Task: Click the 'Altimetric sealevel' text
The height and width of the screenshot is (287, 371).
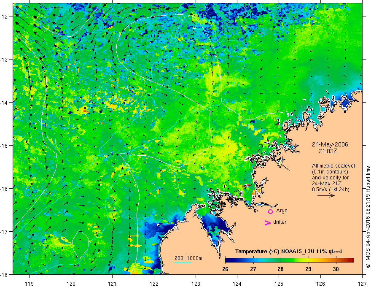Action: point(333,166)
